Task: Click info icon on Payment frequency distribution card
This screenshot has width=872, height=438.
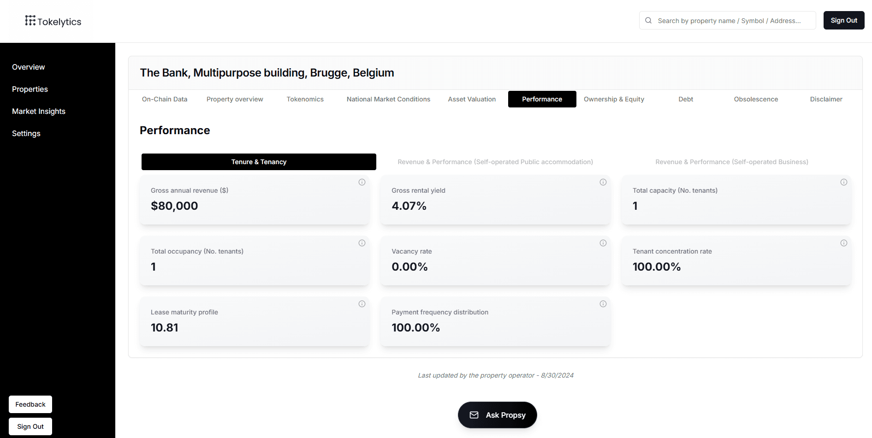Action: click(x=603, y=304)
